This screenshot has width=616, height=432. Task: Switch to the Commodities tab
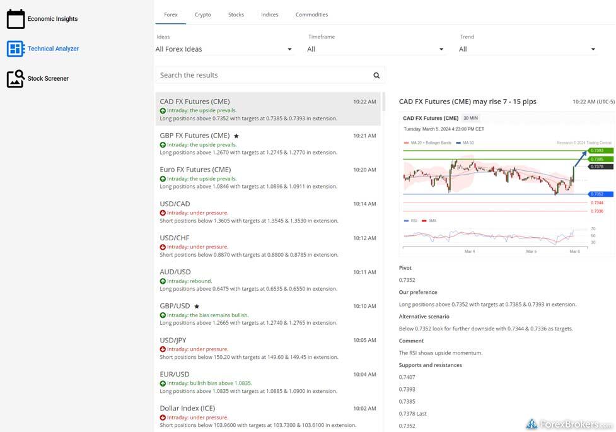click(311, 15)
